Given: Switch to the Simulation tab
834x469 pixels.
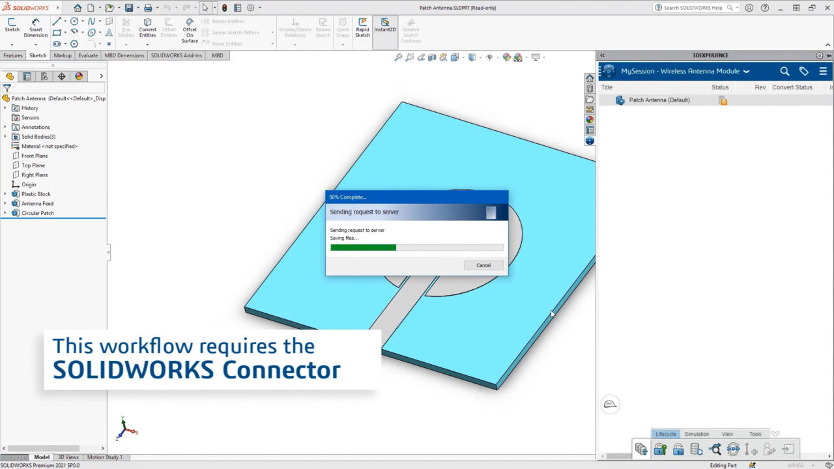Looking at the screenshot, I should (x=697, y=434).
